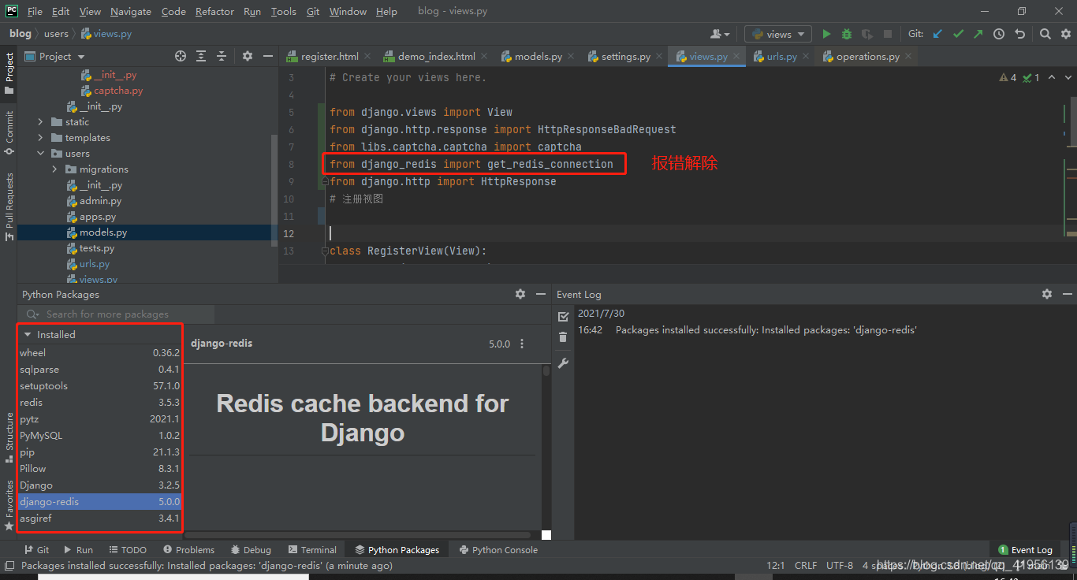Open the Navigate menu
1077x580 pixels.
click(131, 11)
